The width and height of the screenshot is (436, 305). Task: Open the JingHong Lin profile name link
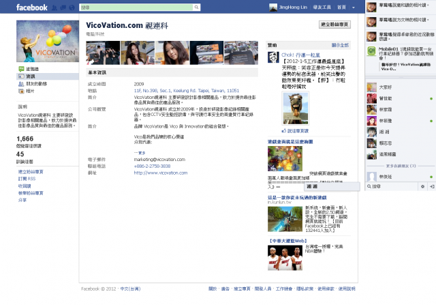pos(293,8)
